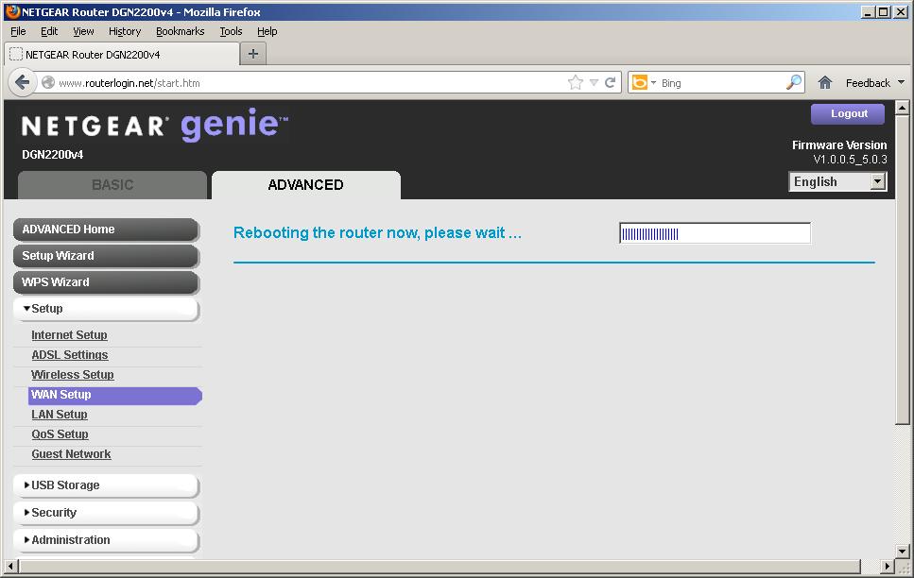Open the Feedback dropdown menu
Viewport: 914px width, 578px height.
pyautogui.click(x=875, y=83)
